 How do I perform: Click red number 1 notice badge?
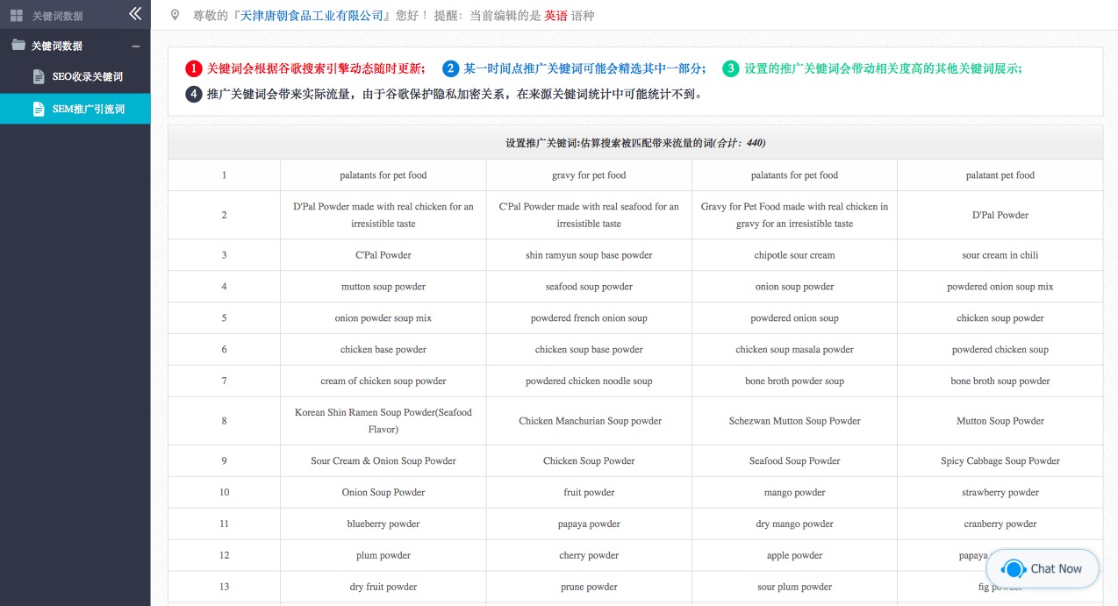pyautogui.click(x=194, y=68)
